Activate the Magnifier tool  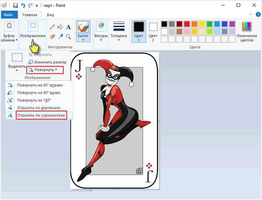tap(68, 37)
